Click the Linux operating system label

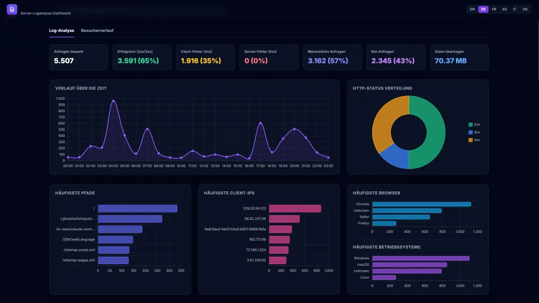(x=365, y=278)
